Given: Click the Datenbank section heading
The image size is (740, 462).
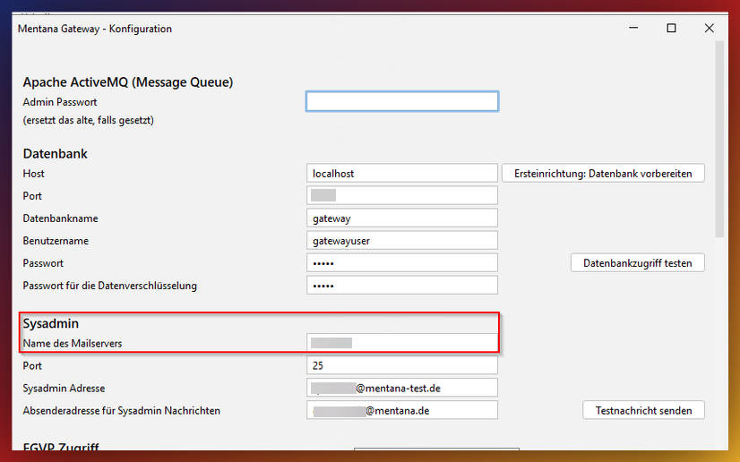Looking at the screenshot, I should (x=56, y=154).
